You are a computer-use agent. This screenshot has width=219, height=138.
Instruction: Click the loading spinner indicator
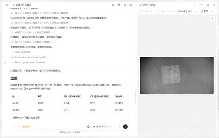[88, 127]
